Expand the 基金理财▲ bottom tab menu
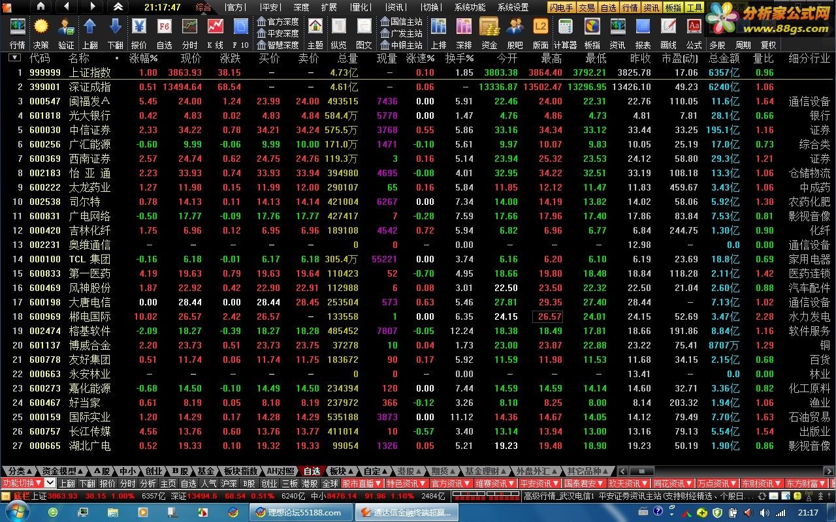 tap(486, 471)
